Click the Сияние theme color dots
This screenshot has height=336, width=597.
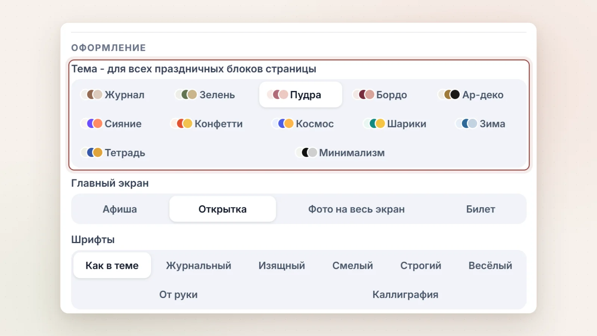92,124
